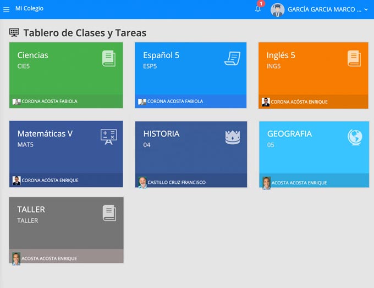Click the scroll icon on Español 5 card
Image resolution: width=374 pixels, height=288 pixels.
click(x=232, y=59)
